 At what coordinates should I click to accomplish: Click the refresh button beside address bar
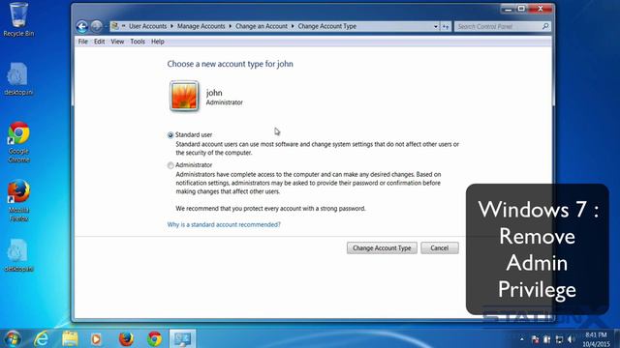pos(446,26)
